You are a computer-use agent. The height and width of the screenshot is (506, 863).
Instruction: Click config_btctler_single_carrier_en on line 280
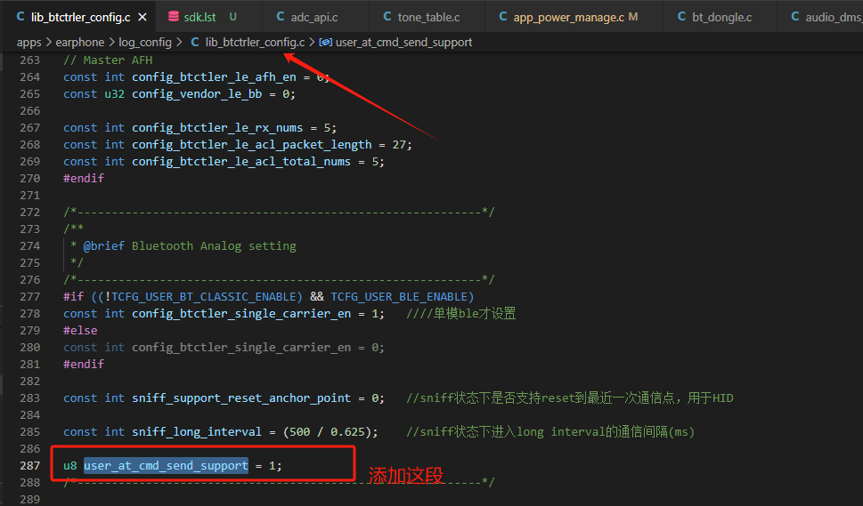(x=241, y=347)
